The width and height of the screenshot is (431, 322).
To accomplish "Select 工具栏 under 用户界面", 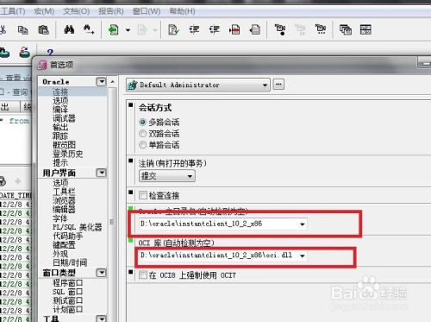I will (x=64, y=192).
